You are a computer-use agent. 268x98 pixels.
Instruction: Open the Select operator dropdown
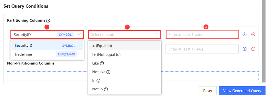(125, 35)
